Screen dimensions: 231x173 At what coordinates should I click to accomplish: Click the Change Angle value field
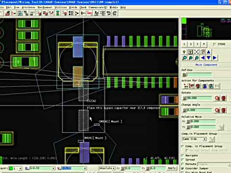click(x=199, y=110)
